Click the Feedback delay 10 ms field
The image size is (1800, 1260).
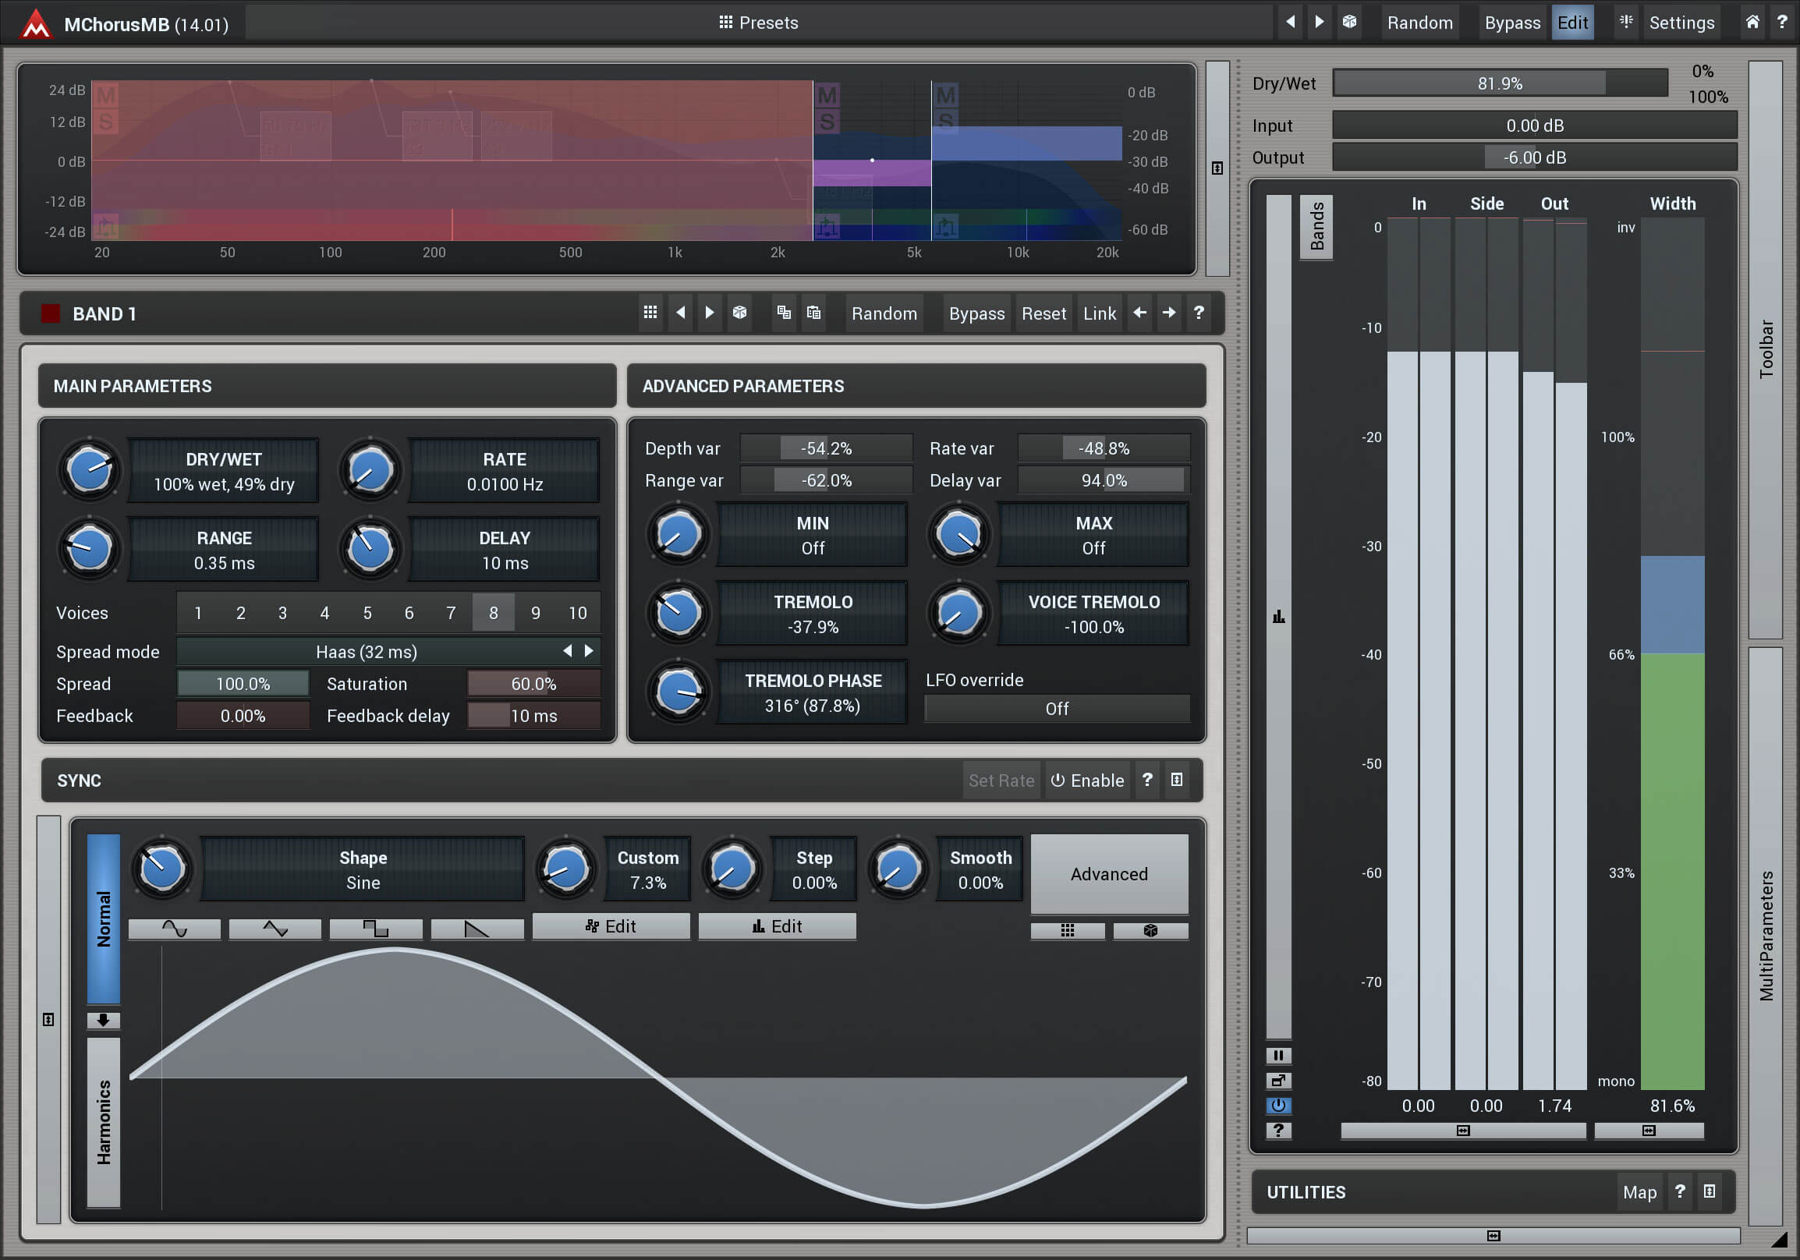[534, 717]
